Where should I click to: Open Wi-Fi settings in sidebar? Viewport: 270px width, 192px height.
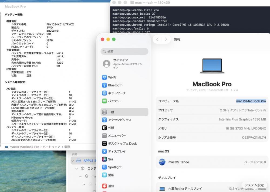click(x=112, y=77)
